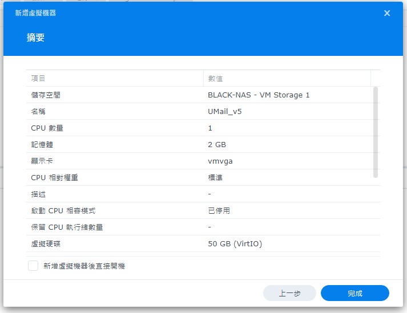This screenshot has width=407, height=313.
Task: Click the 上一步 button
Action: click(x=289, y=293)
